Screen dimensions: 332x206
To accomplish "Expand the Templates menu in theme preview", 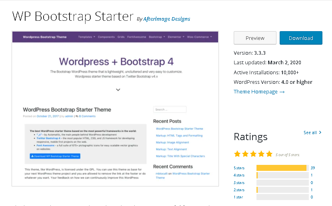I will 87,37.
